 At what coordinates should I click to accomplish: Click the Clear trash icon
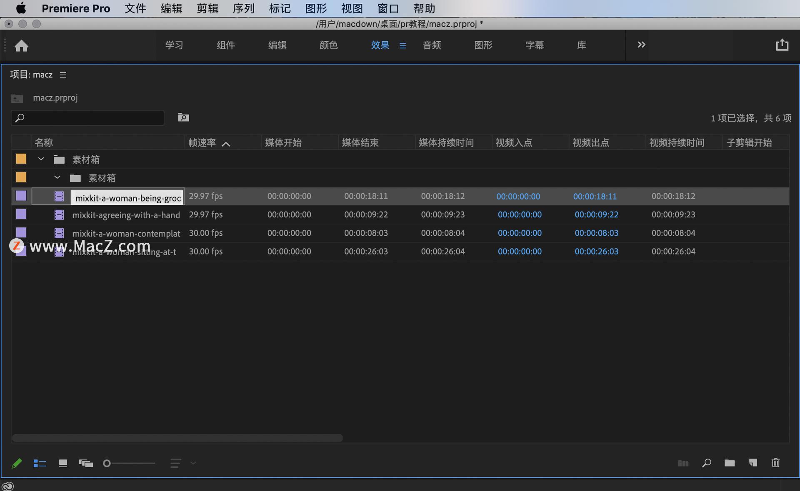point(775,463)
